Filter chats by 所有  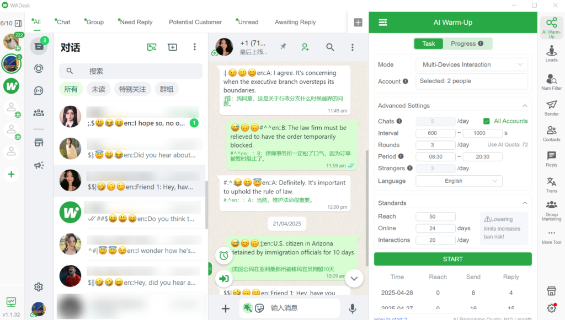tap(71, 89)
